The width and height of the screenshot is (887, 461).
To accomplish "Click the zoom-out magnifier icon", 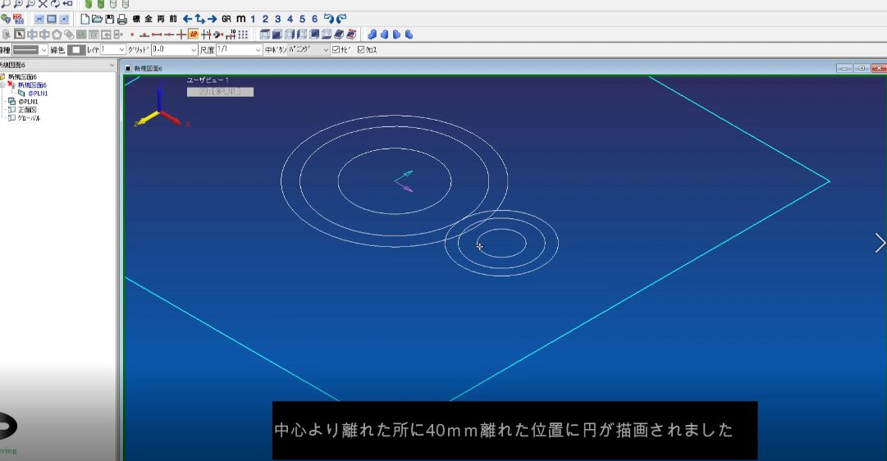I will coord(30,3).
